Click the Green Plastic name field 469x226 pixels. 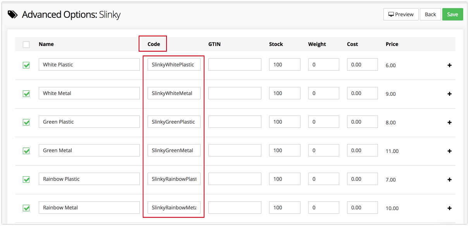89,122
